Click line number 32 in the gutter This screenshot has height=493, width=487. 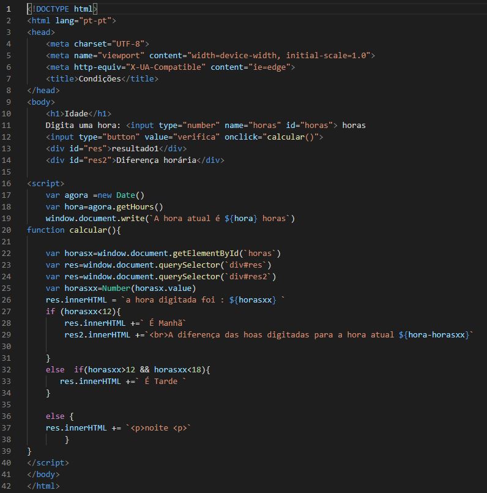(x=6, y=370)
